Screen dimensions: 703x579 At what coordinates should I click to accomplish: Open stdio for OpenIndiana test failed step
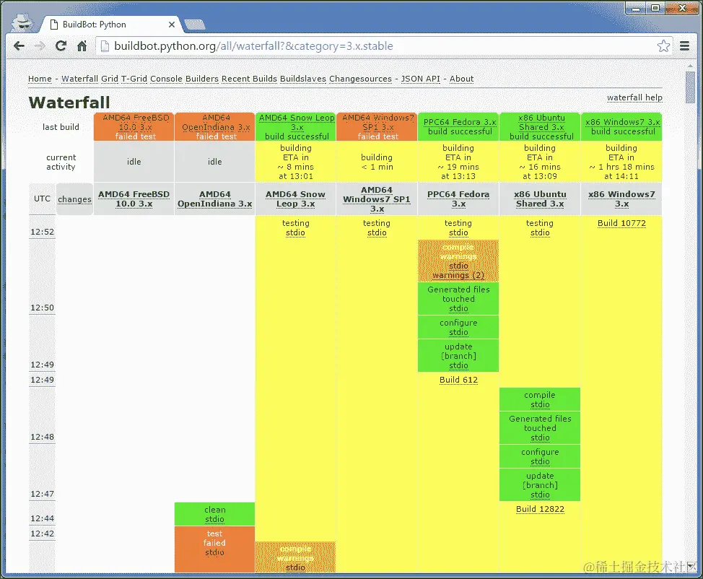(215, 552)
